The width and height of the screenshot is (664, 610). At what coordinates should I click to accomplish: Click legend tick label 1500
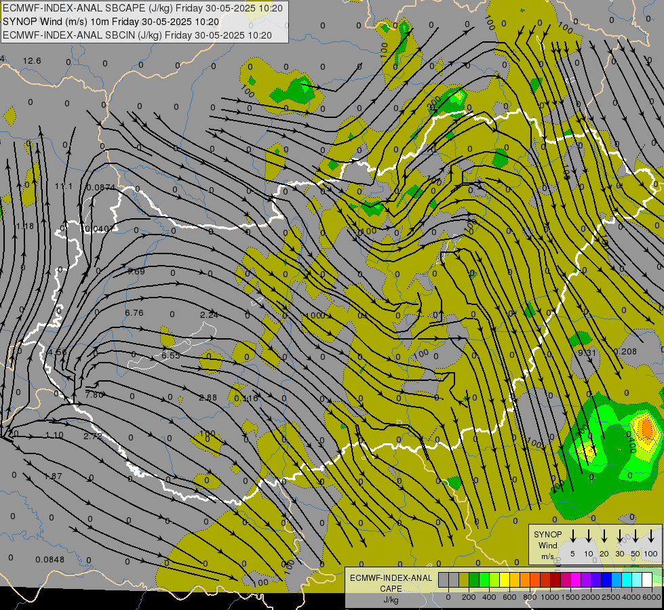click(x=570, y=597)
